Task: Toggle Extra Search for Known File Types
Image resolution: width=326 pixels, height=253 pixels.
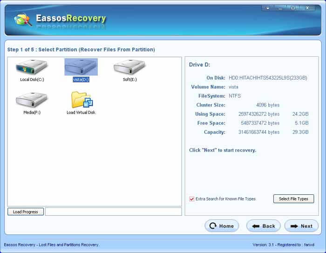Action: pos(192,199)
